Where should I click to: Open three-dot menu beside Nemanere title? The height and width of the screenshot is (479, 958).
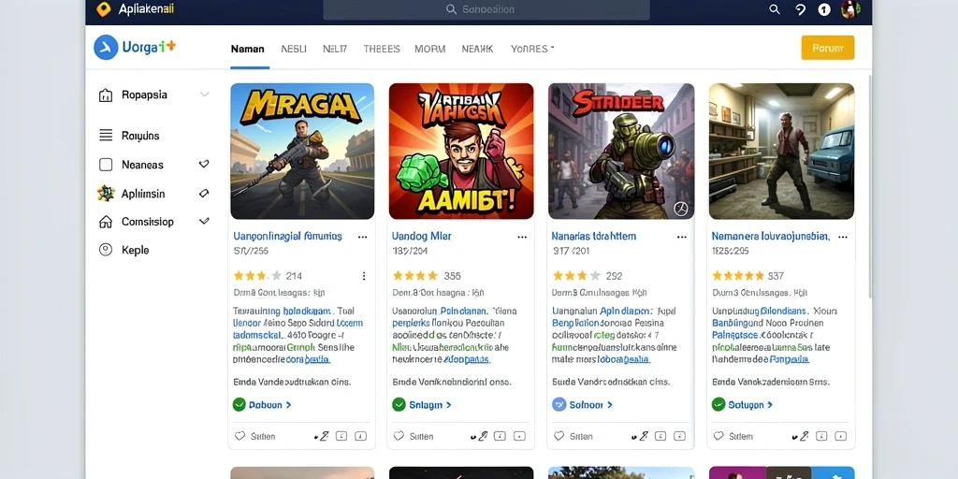[x=843, y=237]
